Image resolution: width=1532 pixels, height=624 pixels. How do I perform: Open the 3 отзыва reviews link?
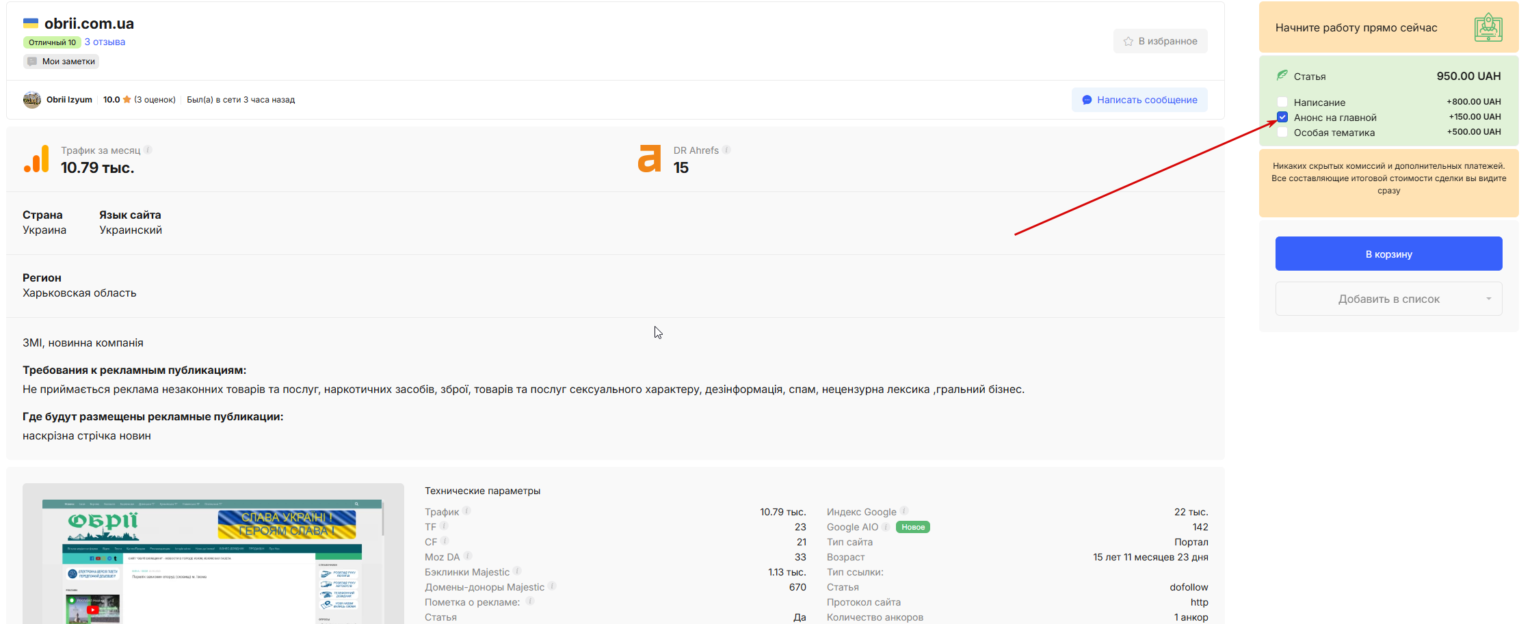105,42
